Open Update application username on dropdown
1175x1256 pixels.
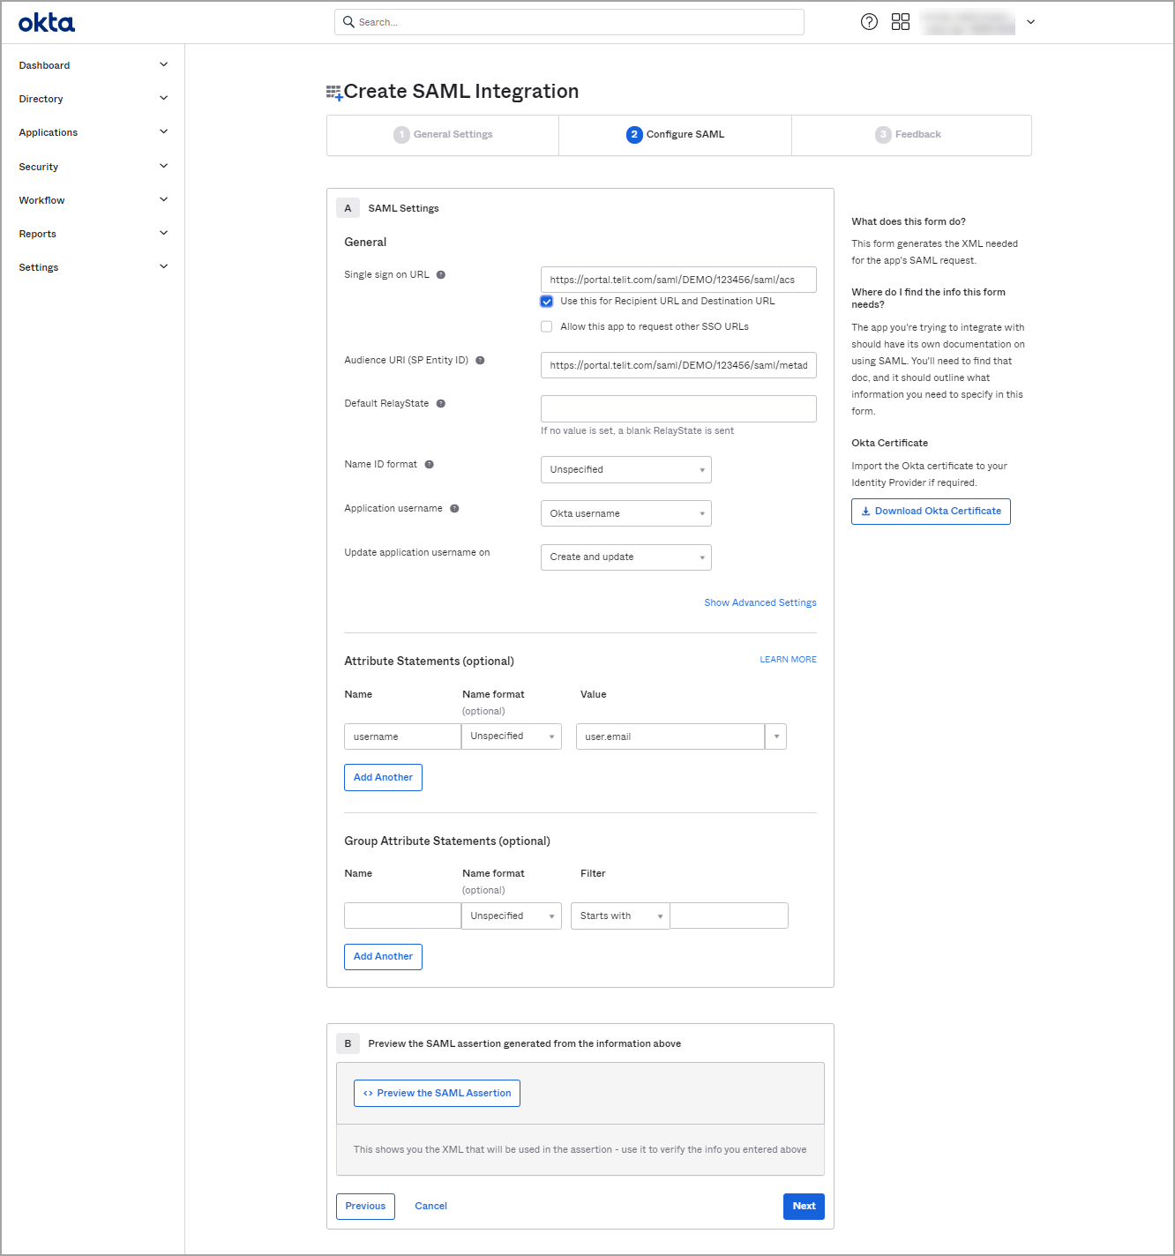626,557
